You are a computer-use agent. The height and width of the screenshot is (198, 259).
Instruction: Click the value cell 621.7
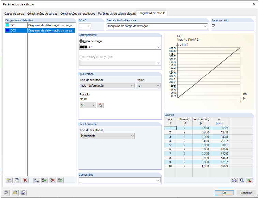click(219, 162)
